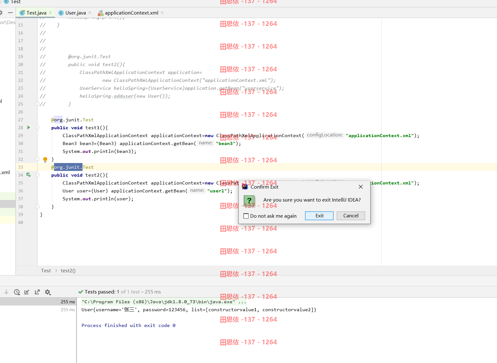Click the fold end marker at line 38
Image resolution: width=497 pixels, height=363 pixels.
(x=37, y=206)
